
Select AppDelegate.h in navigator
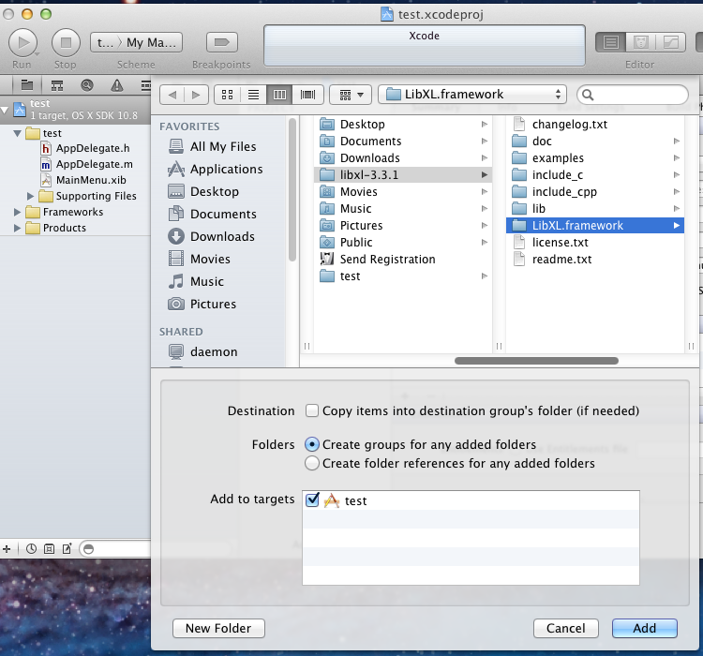pos(85,148)
